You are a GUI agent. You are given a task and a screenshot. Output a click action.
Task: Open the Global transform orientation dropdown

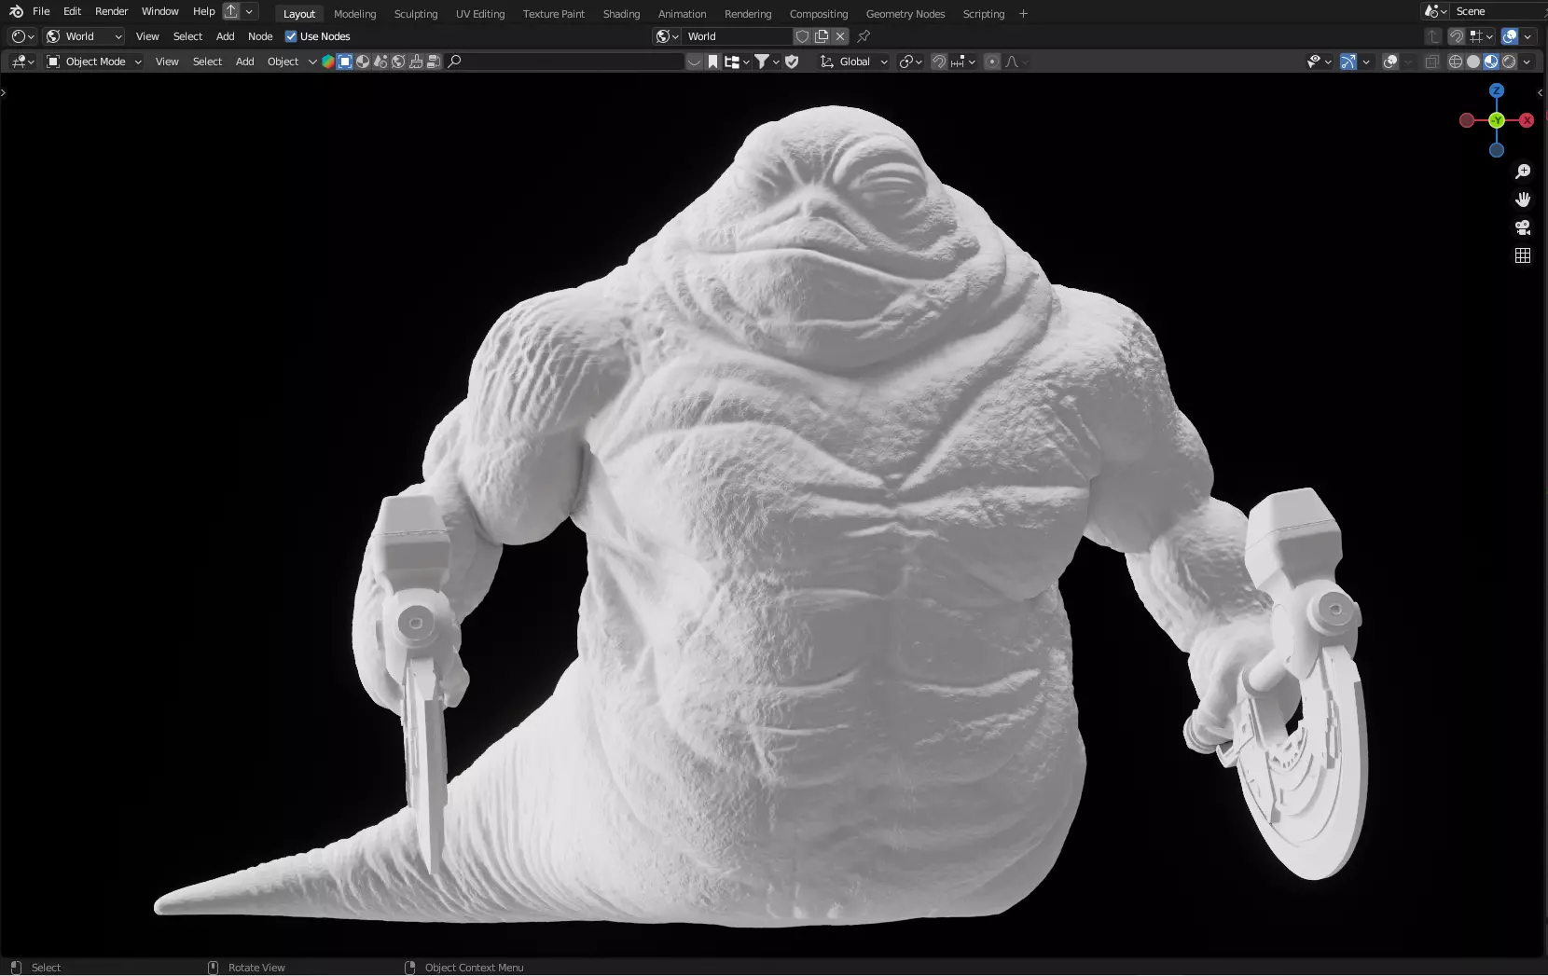click(x=853, y=62)
